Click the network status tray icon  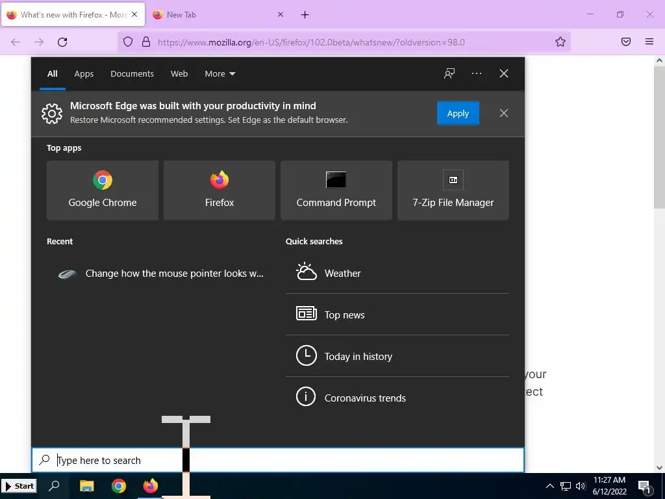pyautogui.click(x=566, y=486)
